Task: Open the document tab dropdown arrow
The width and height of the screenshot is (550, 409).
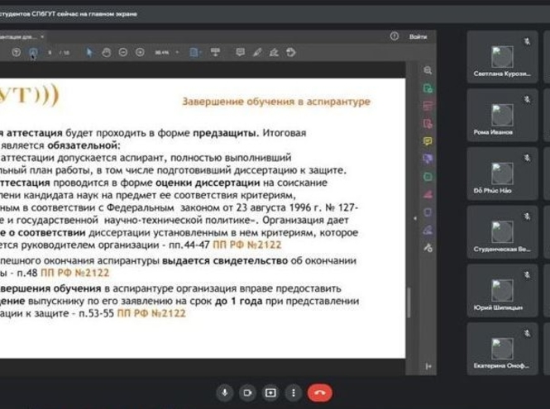Action: pyautogui.click(x=42, y=36)
